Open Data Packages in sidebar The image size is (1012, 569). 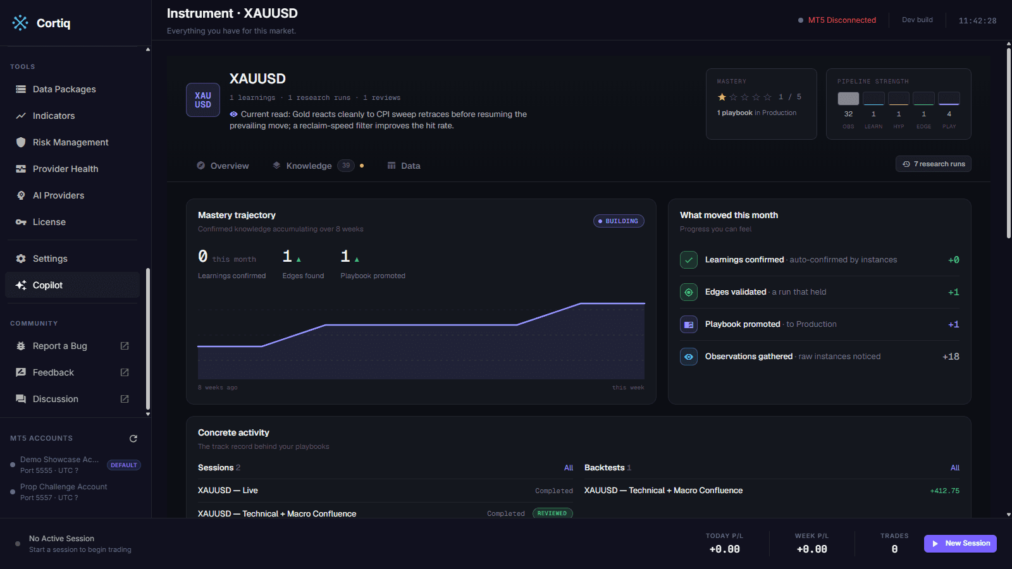tap(72, 89)
